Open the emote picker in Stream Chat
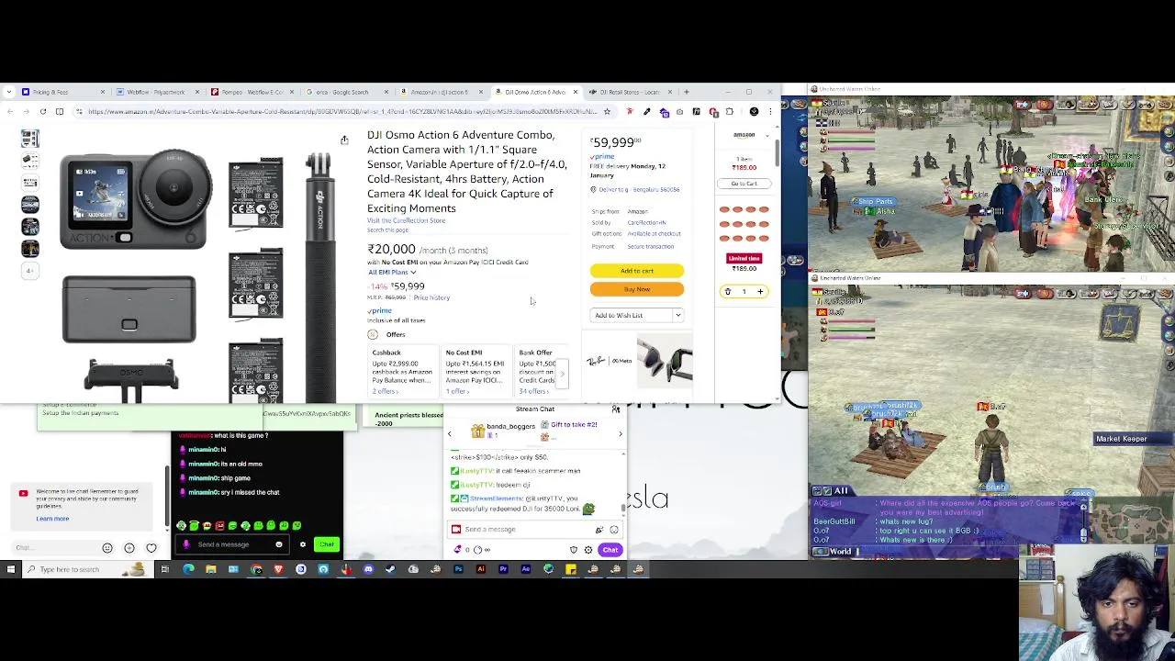Screen dimensions: 1175x661 click(614, 530)
